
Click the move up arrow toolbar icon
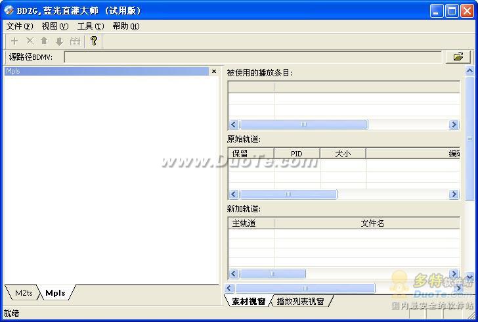45,41
